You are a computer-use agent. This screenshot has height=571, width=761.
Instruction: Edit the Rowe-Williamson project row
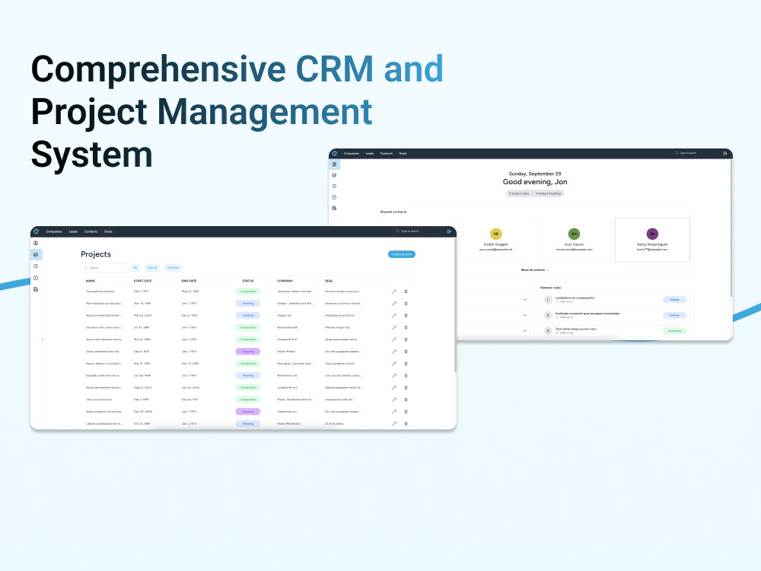coord(394,423)
